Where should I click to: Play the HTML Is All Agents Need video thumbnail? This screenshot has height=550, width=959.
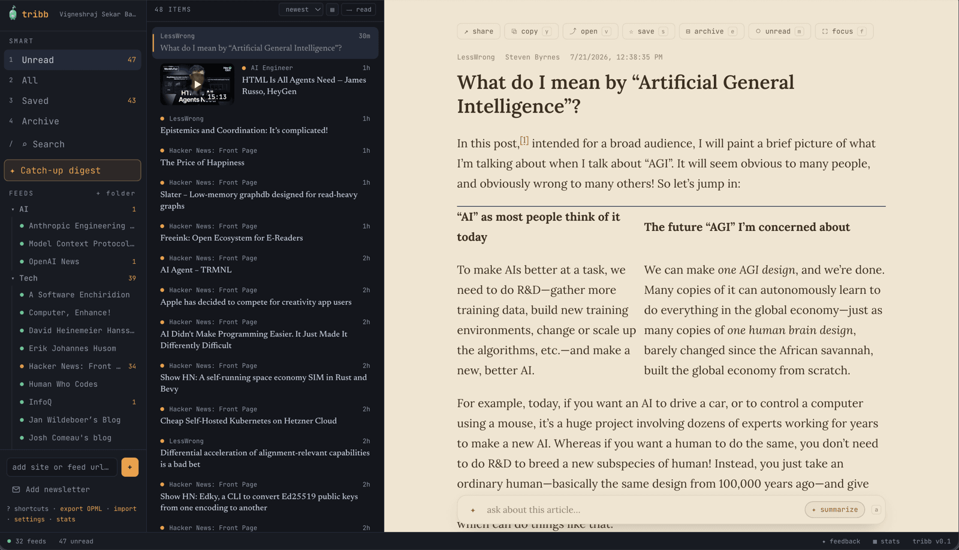coord(197,84)
